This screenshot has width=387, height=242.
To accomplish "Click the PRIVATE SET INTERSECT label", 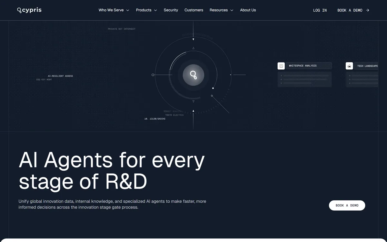I will pos(122,29).
